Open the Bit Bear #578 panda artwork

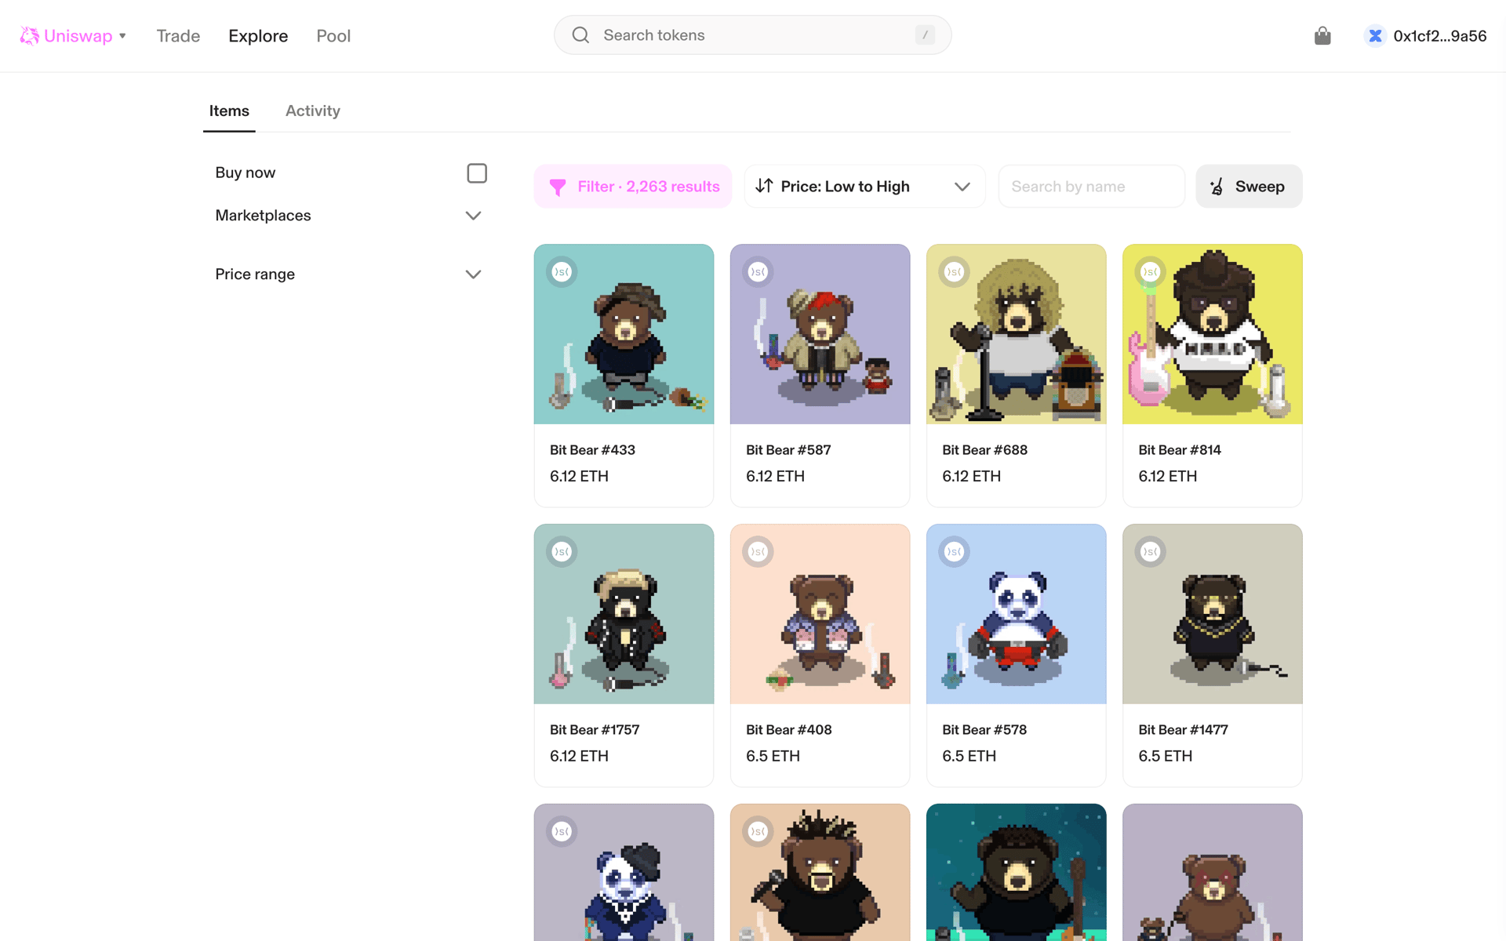(1017, 614)
